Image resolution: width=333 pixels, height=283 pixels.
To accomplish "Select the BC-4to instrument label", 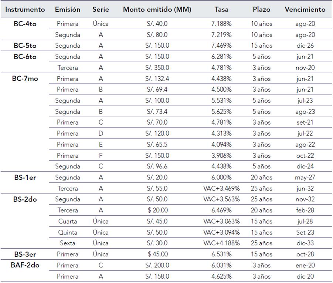I will point(25,24).
